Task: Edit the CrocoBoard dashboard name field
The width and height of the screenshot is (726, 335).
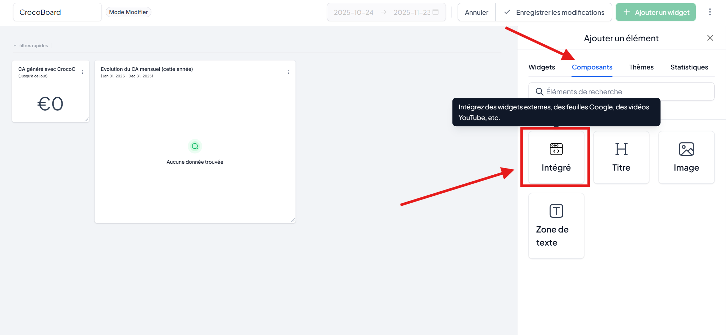Action: click(57, 12)
